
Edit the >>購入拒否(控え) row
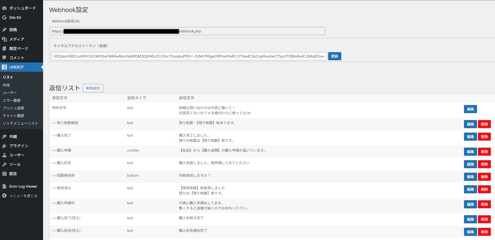coord(470,232)
